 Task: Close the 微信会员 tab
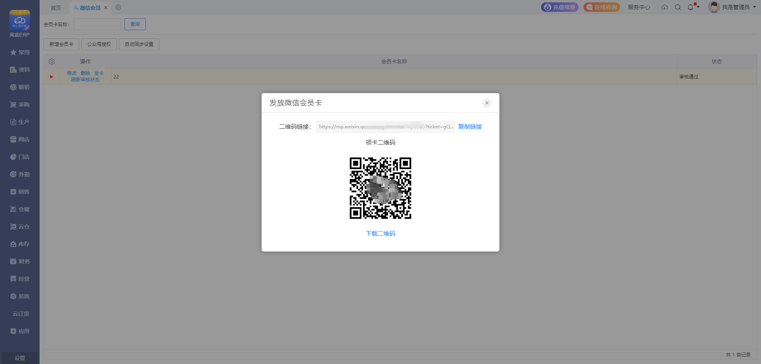click(x=106, y=8)
